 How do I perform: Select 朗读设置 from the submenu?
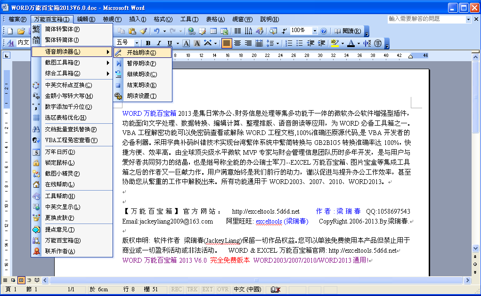(142, 96)
